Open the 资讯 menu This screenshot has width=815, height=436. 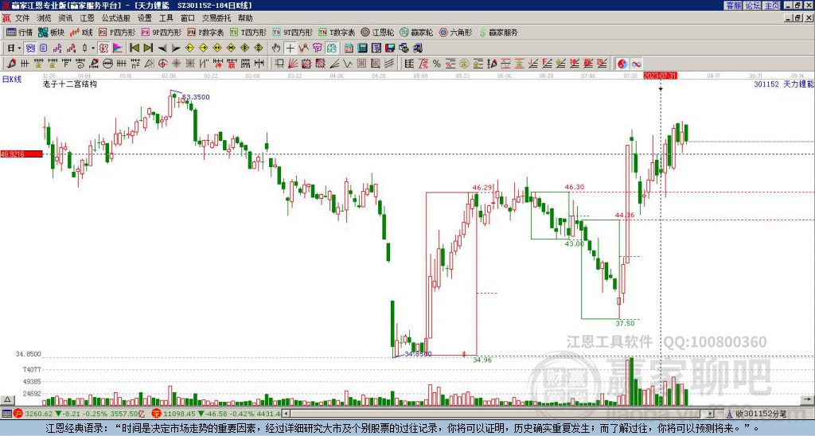(65, 18)
